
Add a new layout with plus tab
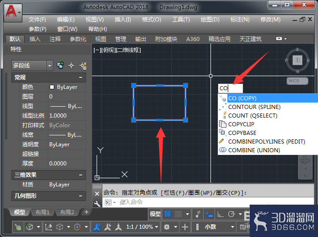pos(87,212)
